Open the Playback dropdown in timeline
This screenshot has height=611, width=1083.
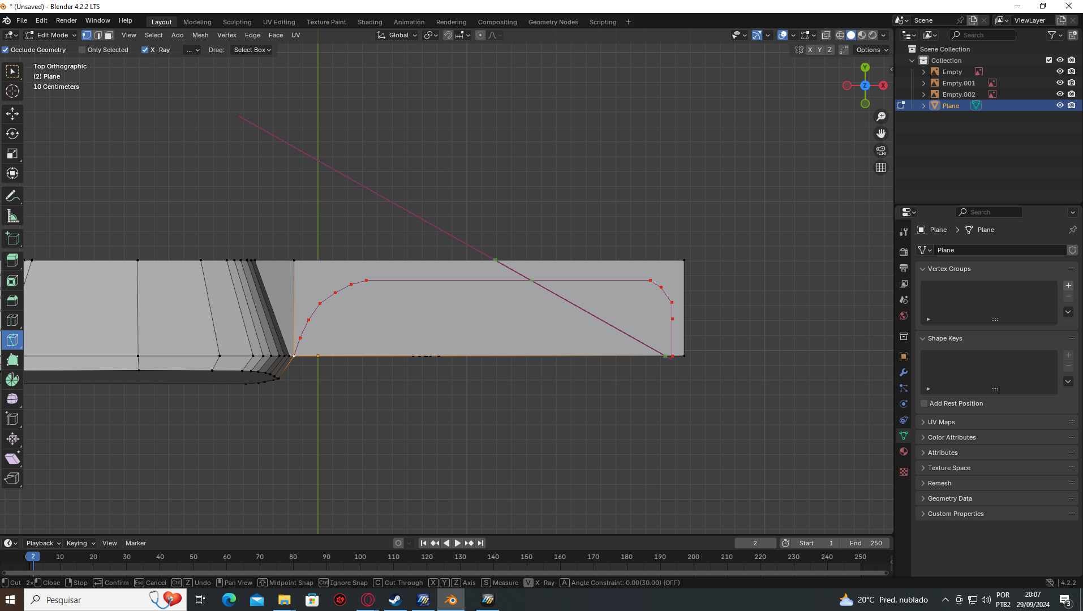[43, 543]
